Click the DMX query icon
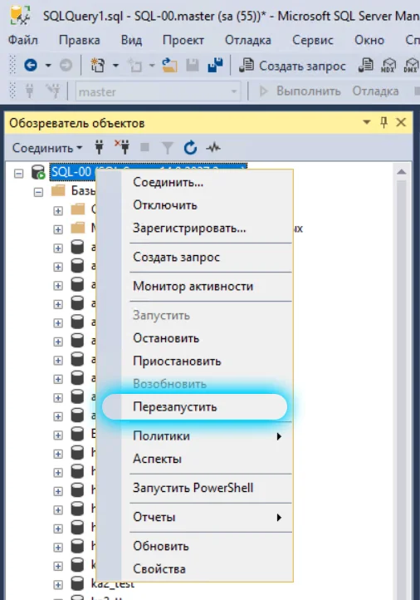The height and width of the screenshot is (600, 420). point(411,66)
